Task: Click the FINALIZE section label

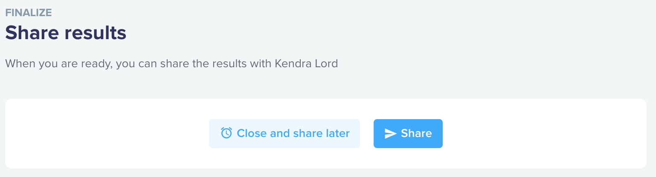Action: [x=29, y=13]
